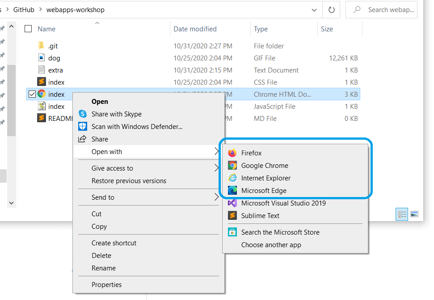The height and width of the screenshot is (300, 434).
Task: Click the Google Chrome icon in submenu
Action: 232,166
